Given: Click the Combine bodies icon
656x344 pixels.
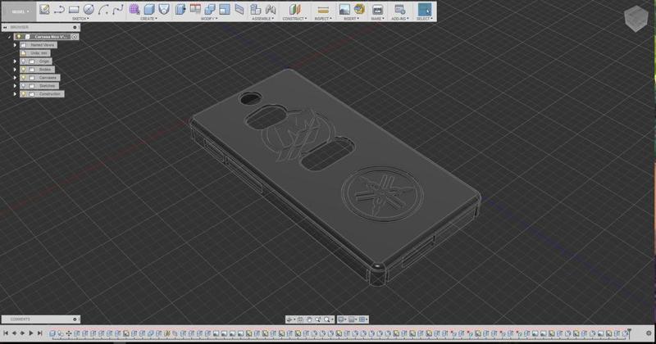Looking at the screenshot, I should (x=210, y=9).
